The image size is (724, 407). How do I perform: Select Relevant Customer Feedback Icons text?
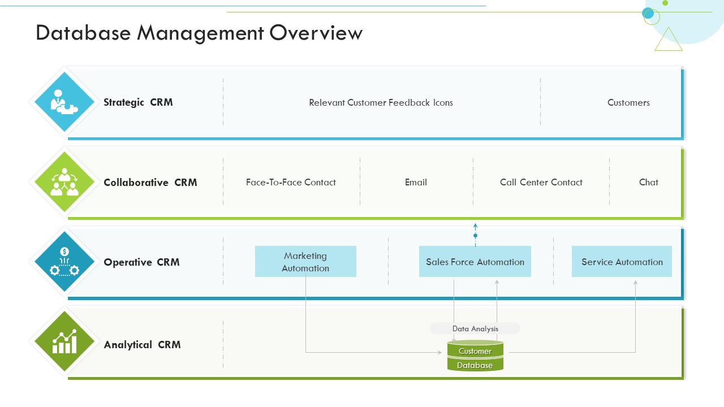pyautogui.click(x=381, y=102)
